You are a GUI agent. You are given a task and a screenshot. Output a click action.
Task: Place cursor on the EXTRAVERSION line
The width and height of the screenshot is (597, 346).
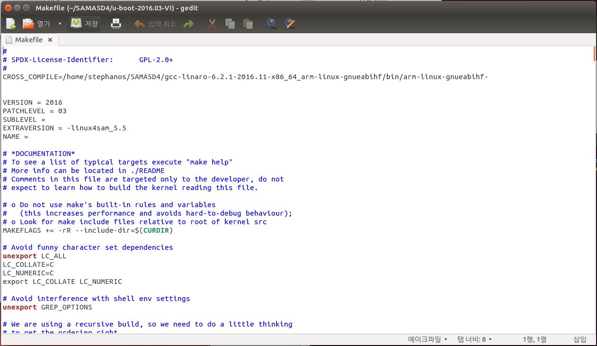coord(64,128)
